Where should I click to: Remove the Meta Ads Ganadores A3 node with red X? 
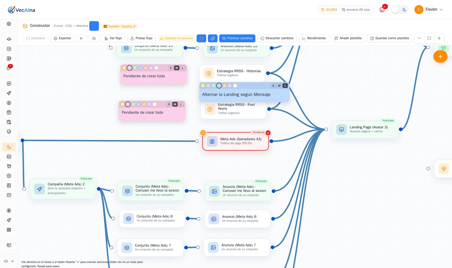[x=268, y=133]
